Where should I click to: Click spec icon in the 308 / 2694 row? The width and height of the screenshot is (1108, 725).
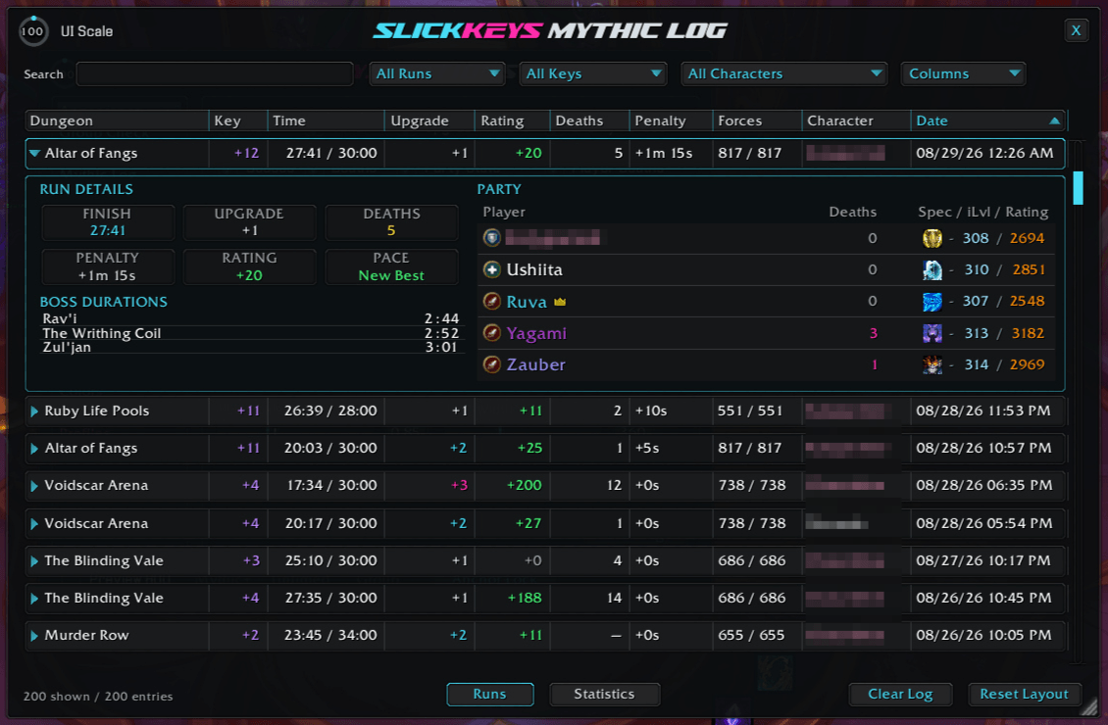[x=932, y=239]
